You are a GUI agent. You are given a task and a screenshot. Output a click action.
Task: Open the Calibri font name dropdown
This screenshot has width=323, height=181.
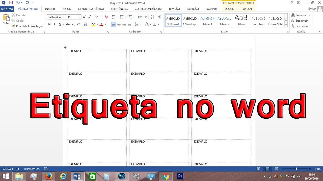coord(65,17)
